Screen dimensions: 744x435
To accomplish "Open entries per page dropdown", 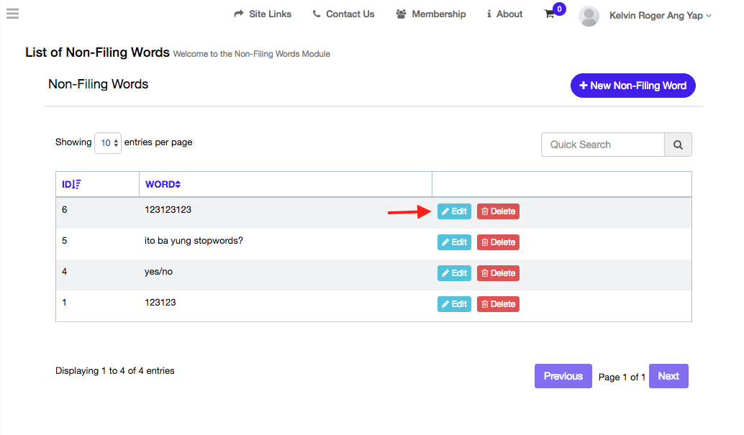I will (x=108, y=143).
